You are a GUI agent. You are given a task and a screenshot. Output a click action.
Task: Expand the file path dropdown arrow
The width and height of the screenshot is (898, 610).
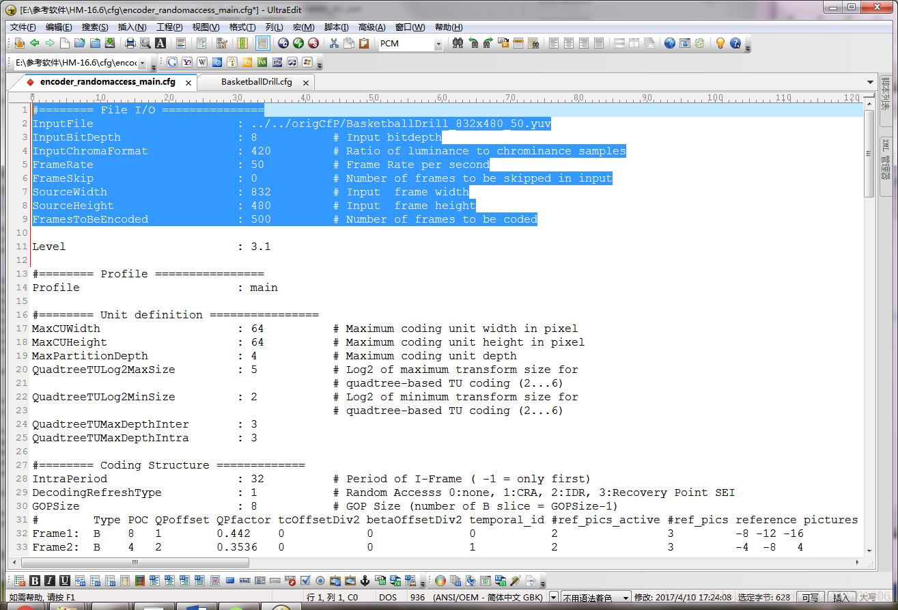(x=141, y=62)
